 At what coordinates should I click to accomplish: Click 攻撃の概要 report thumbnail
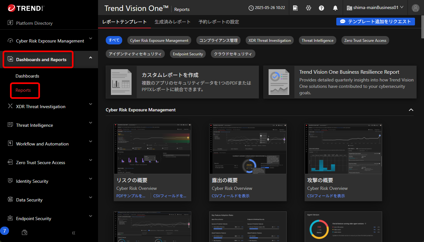[x=343, y=149]
